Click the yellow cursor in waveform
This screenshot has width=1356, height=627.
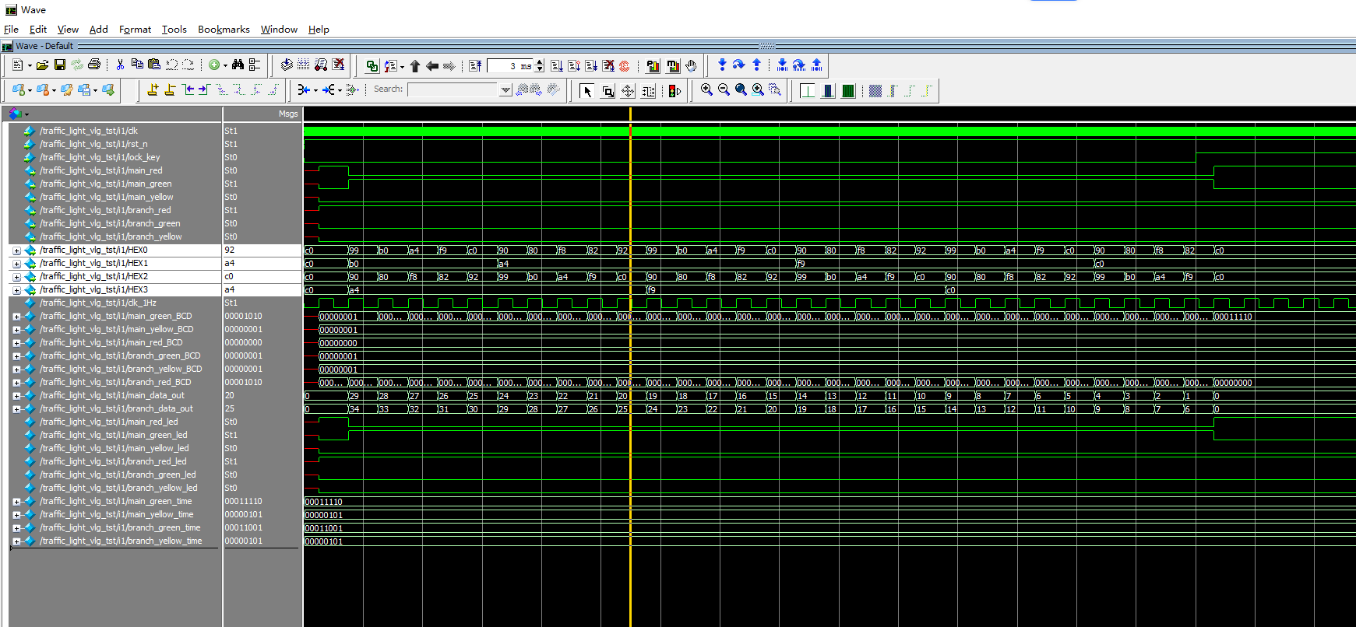(630, 366)
